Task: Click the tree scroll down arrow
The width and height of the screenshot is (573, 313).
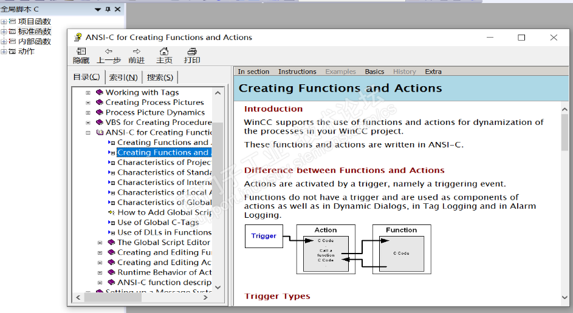Action: [x=218, y=287]
